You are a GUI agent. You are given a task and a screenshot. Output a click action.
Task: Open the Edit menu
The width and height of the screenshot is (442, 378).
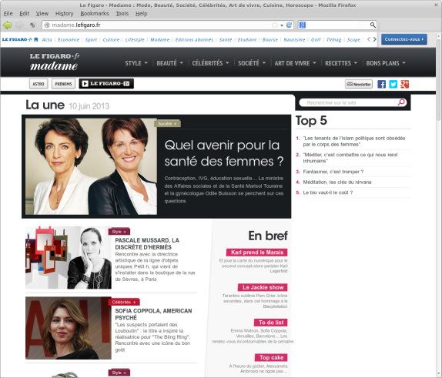click(24, 14)
